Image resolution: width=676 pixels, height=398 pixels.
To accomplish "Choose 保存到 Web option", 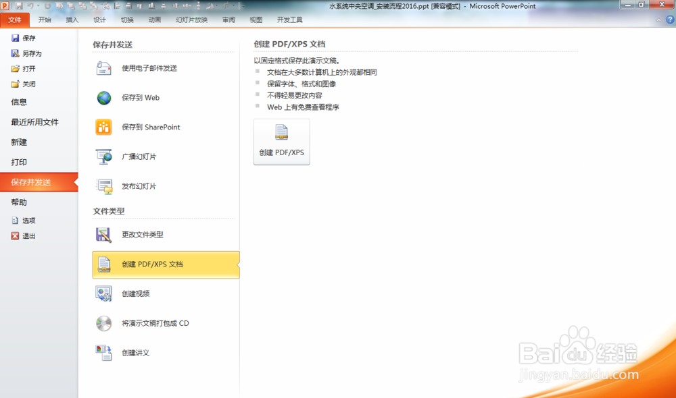I will tap(166, 98).
